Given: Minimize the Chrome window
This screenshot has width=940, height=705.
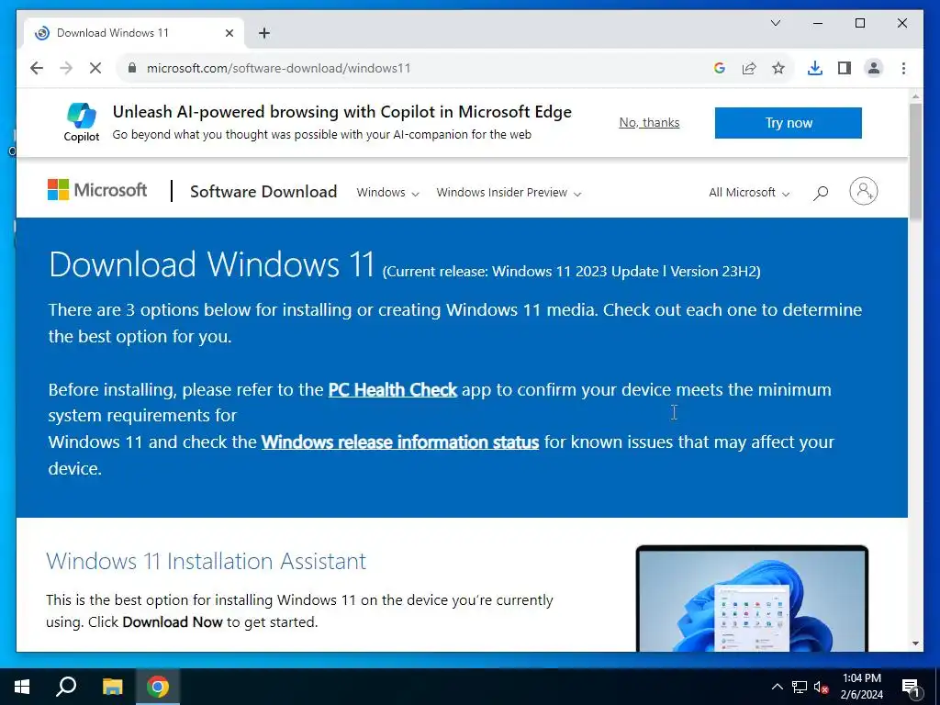Looking at the screenshot, I should (818, 23).
